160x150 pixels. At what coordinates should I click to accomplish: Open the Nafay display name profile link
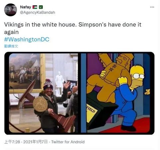click(x=26, y=7)
